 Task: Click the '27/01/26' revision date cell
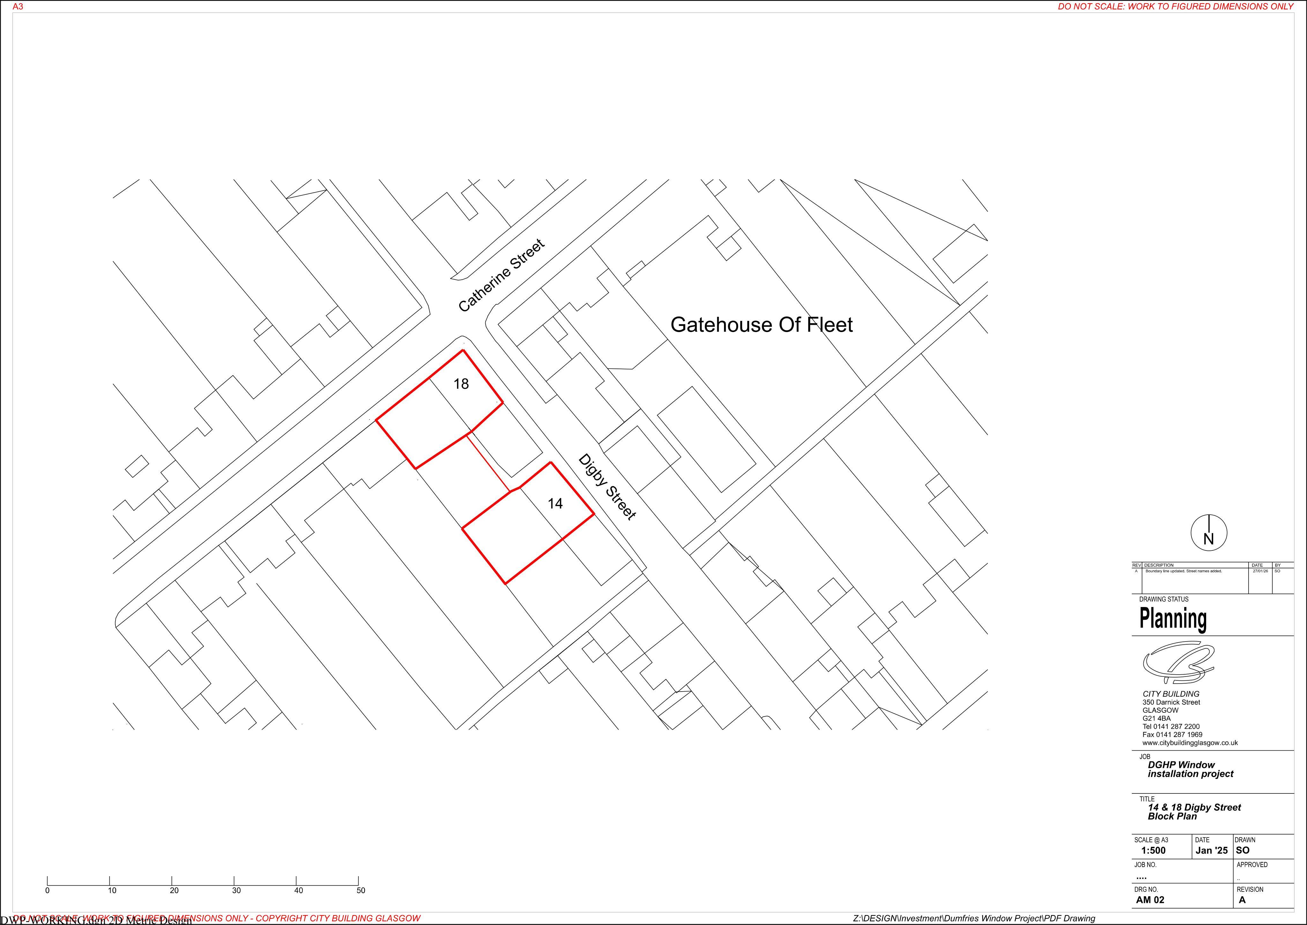1260,571
